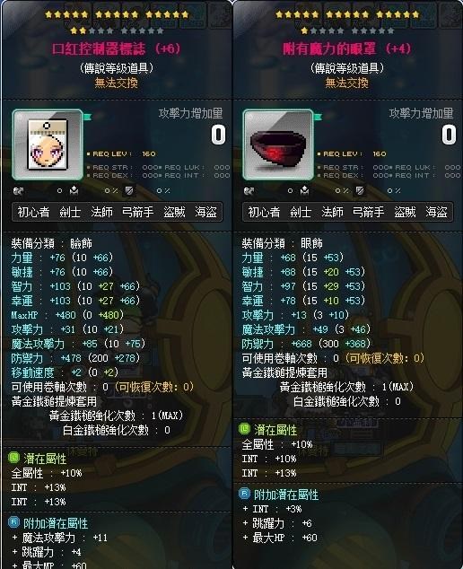Click the wing icon below eye patch thumbnail
Screen dimensions: 463x569
[x=249, y=191]
